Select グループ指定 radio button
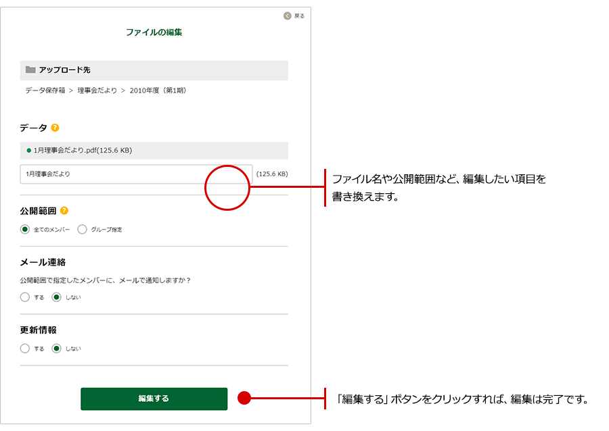This screenshot has height=431, width=609. pos(83,230)
